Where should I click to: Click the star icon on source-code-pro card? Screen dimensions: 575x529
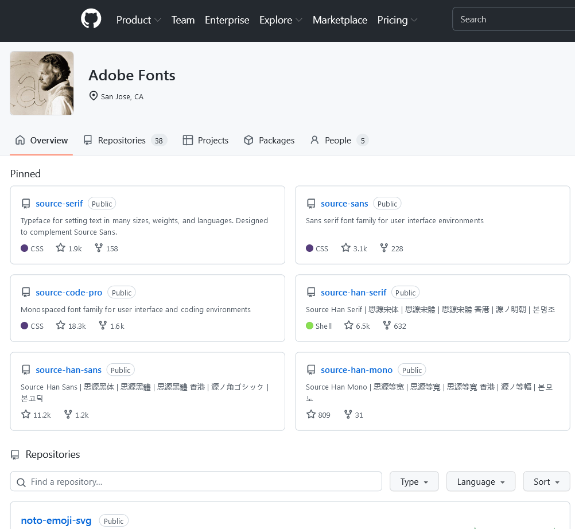click(x=60, y=325)
